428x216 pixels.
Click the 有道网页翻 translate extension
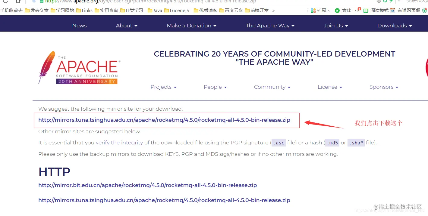(405, 10)
